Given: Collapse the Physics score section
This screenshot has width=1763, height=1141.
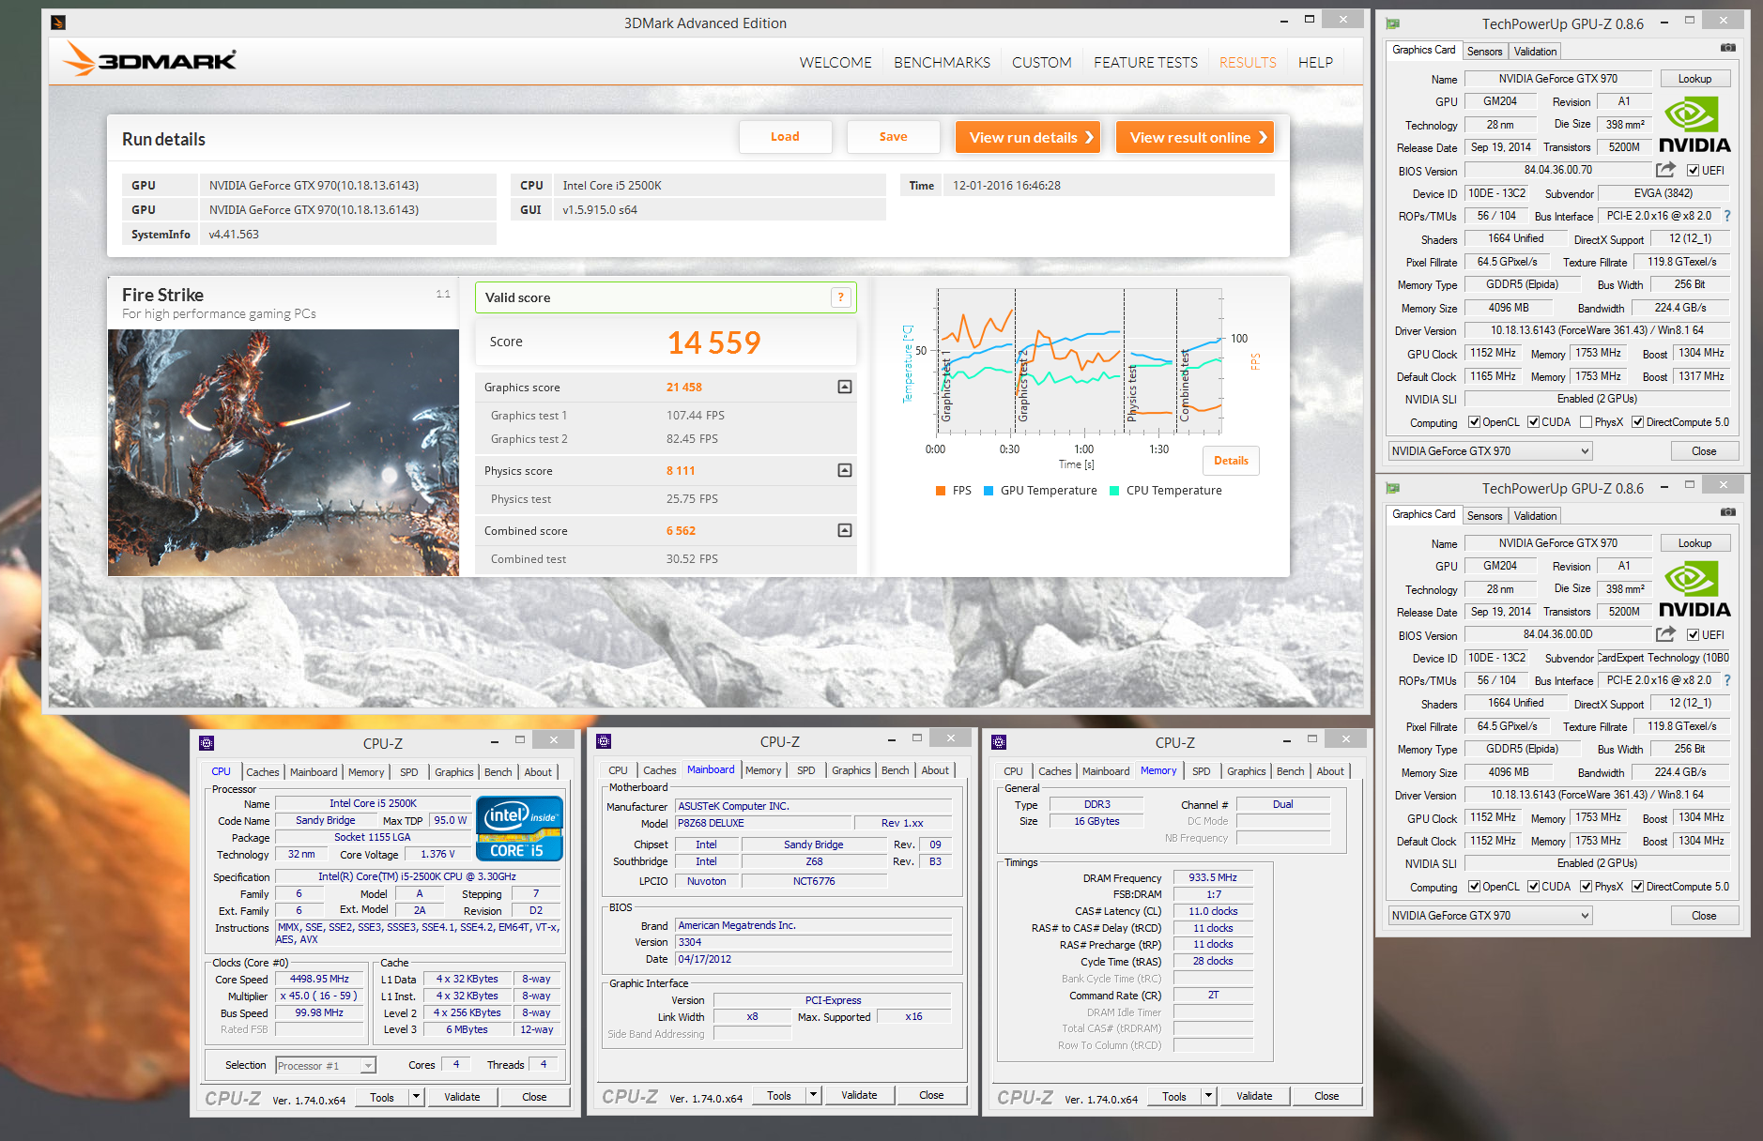Looking at the screenshot, I should click(845, 470).
